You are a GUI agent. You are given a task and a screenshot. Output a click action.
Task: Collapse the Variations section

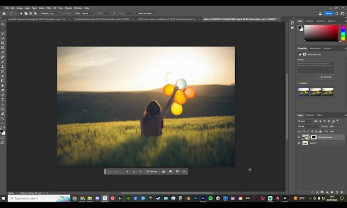click(298, 83)
